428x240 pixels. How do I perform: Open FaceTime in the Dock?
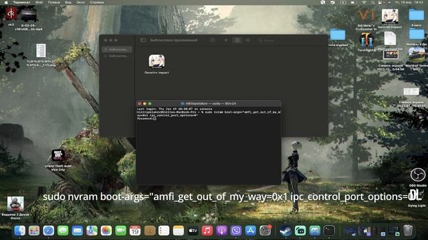(120, 231)
